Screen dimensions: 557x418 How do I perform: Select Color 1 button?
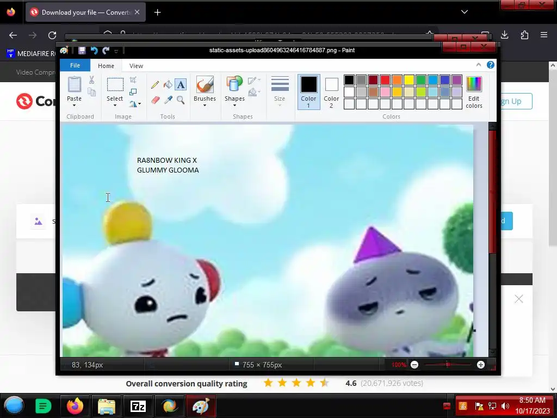point(308,91)
